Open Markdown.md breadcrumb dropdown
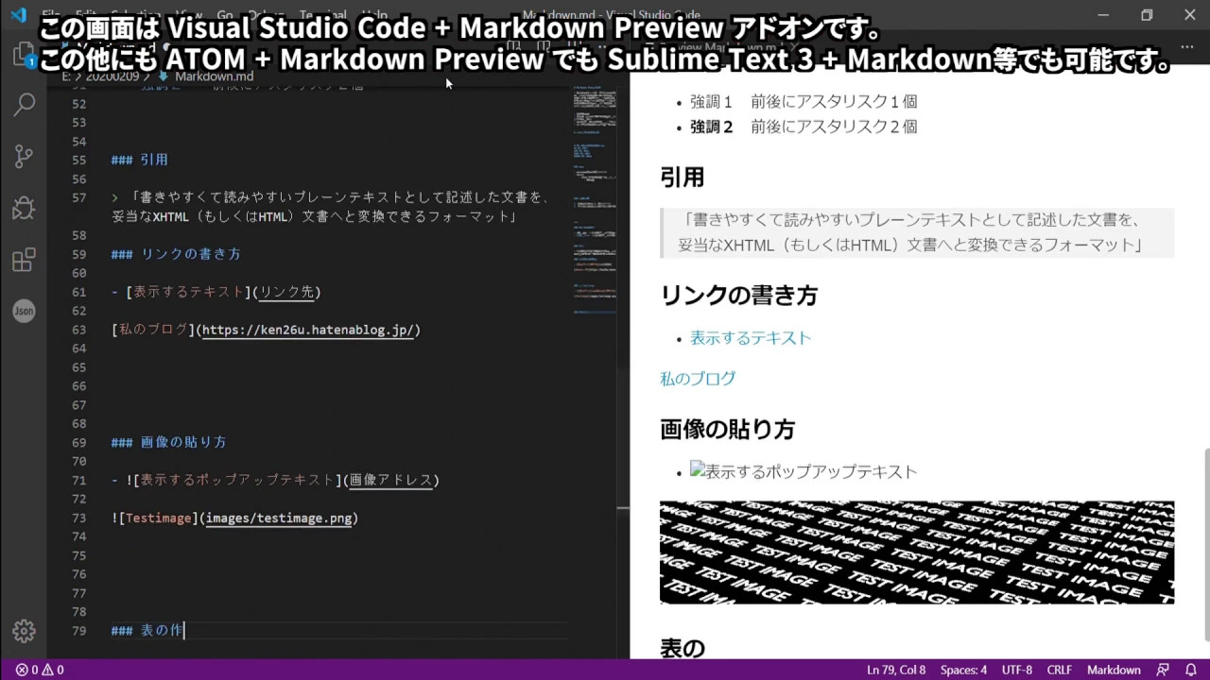1210x680 pixels. (x=214, y=76)
